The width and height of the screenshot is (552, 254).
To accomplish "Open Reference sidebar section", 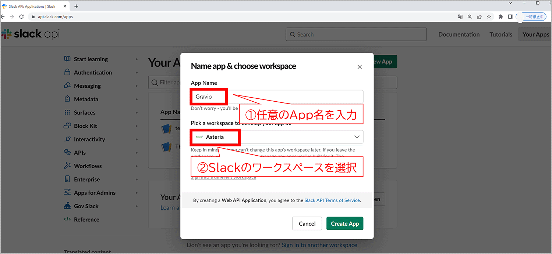I will tap(86, 219).
